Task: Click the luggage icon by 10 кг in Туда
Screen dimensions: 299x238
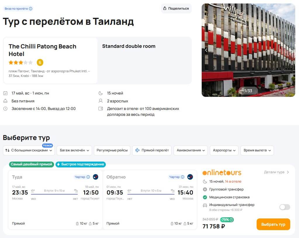Action: point(77,223)
